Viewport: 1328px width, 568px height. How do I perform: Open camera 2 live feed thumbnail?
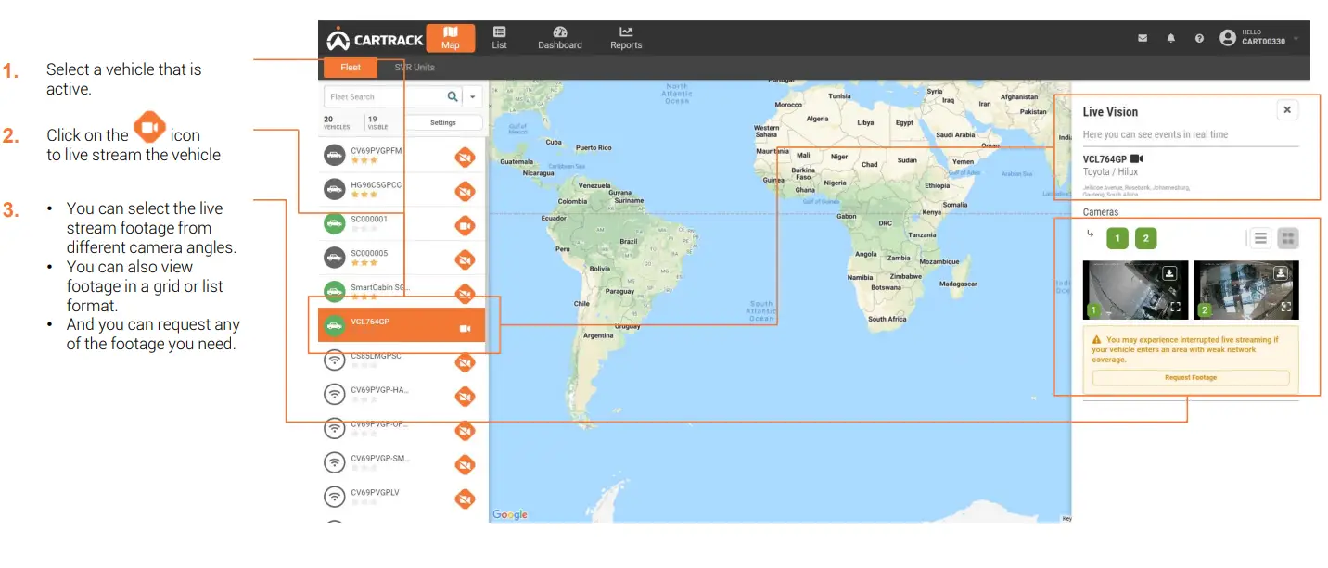(1246, 290)
